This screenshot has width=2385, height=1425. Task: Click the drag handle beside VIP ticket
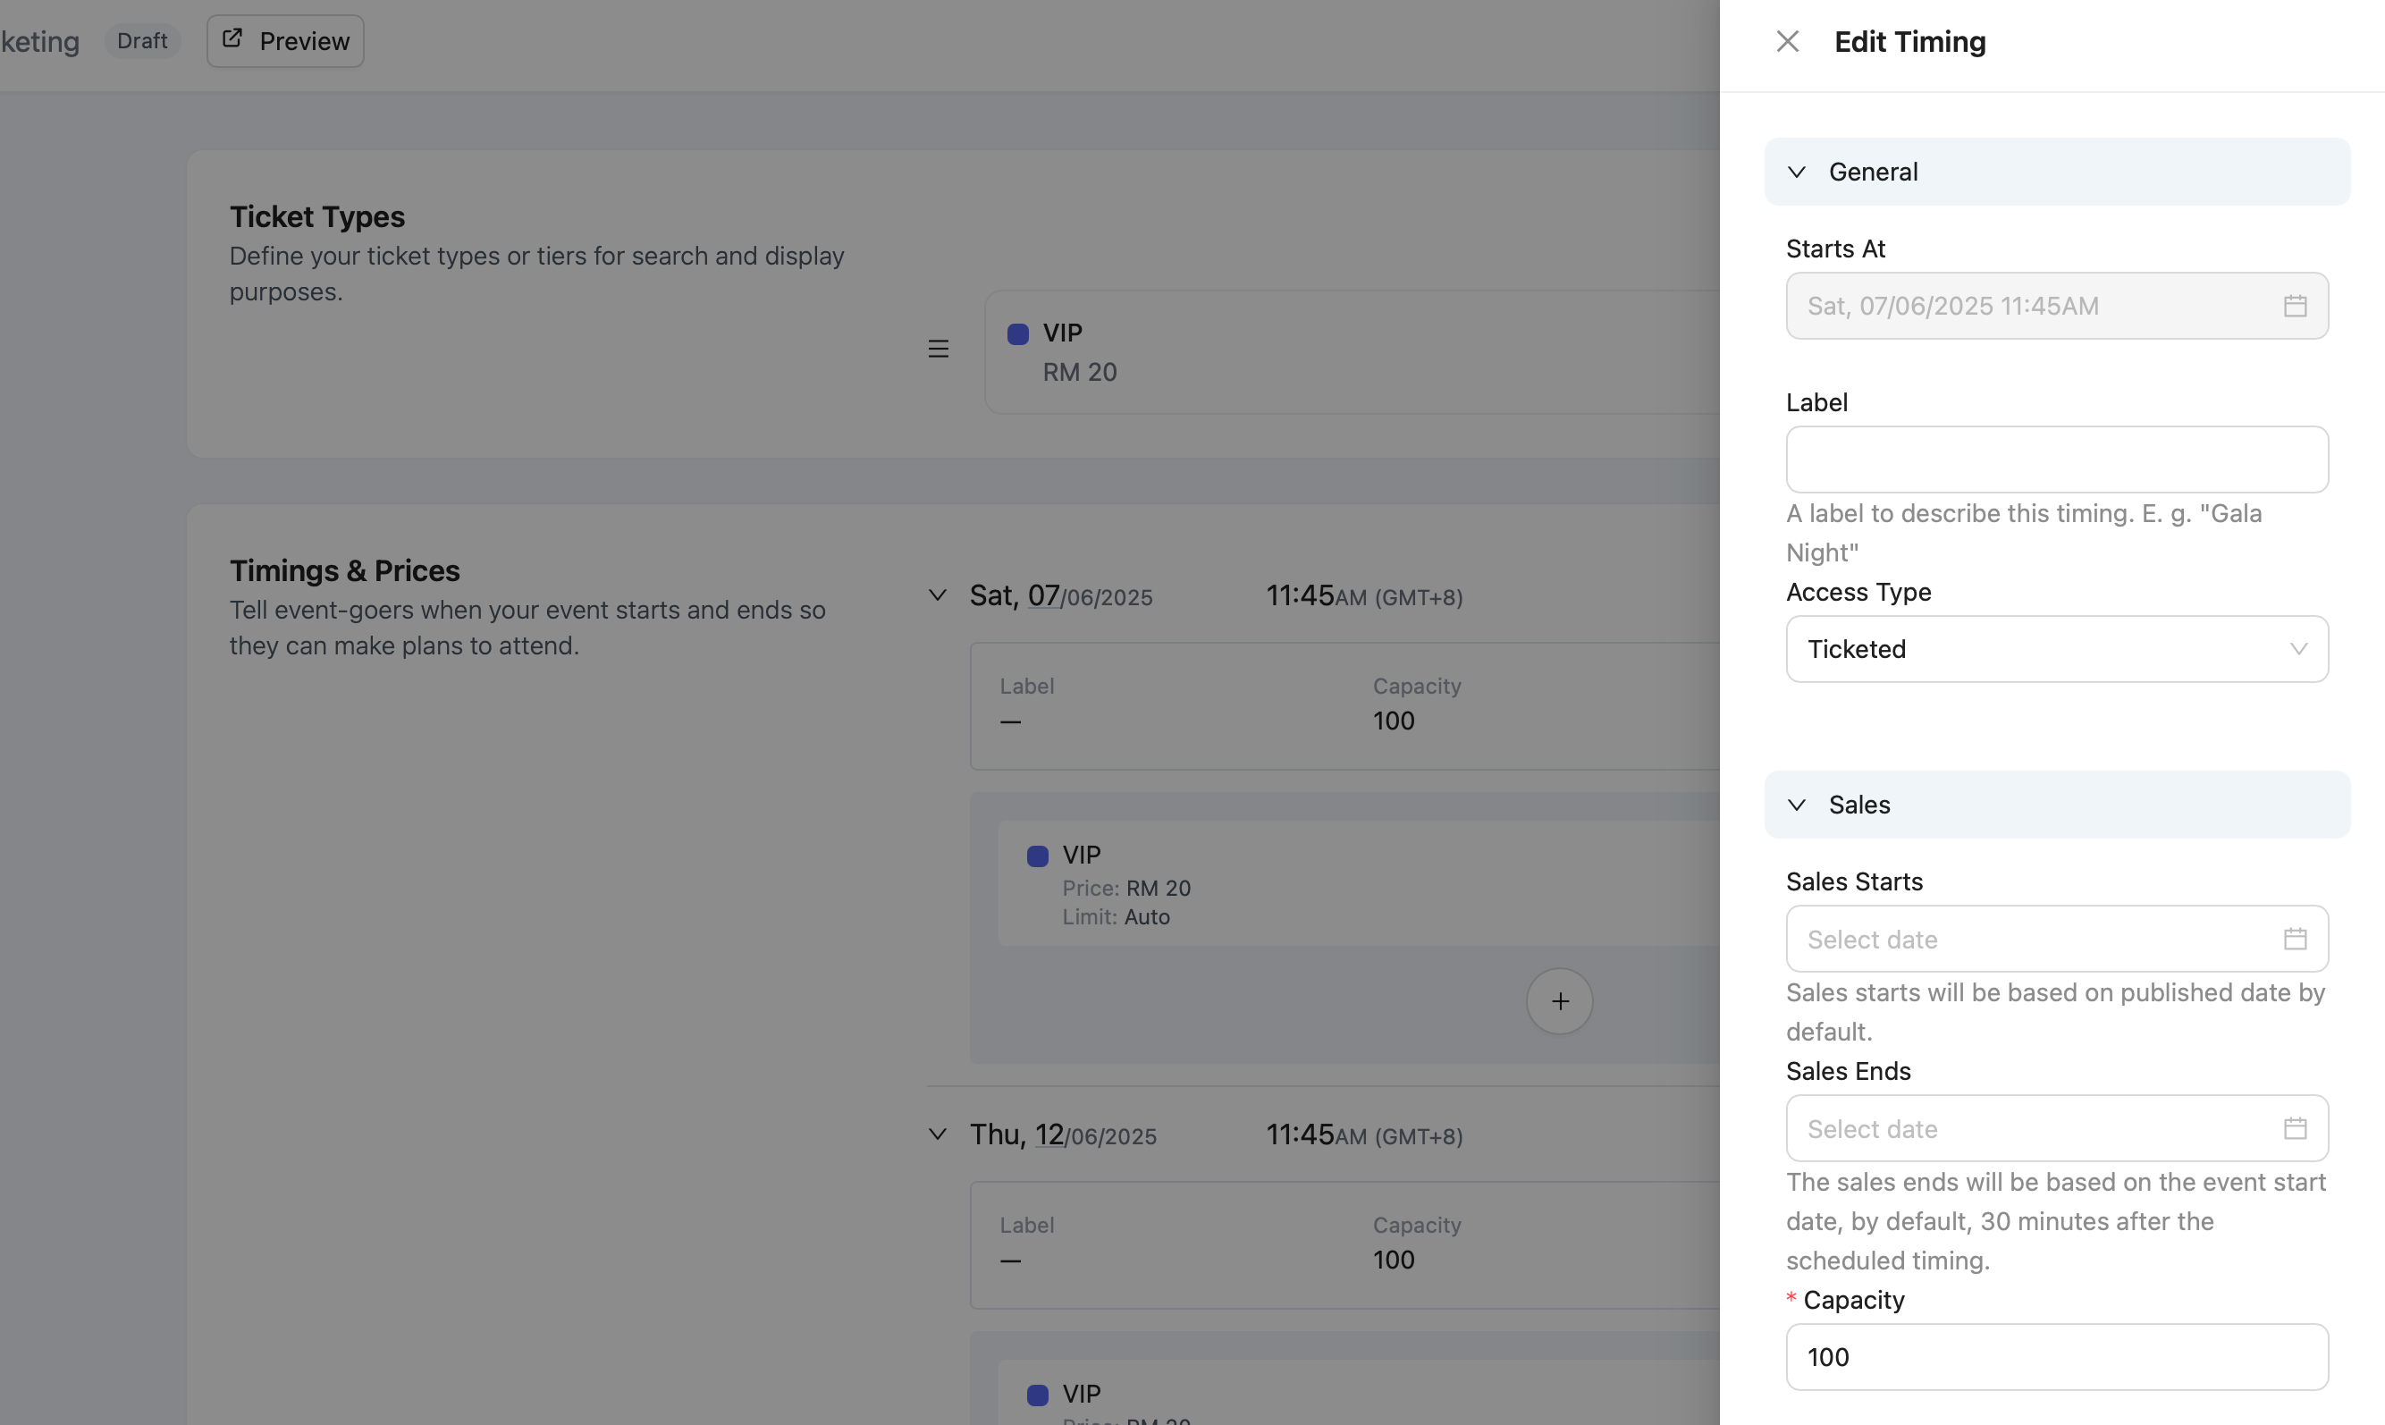(x=938, y=349)
